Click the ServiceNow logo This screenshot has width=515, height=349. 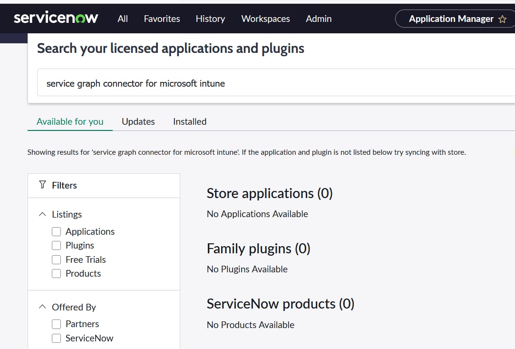[56, 18]
